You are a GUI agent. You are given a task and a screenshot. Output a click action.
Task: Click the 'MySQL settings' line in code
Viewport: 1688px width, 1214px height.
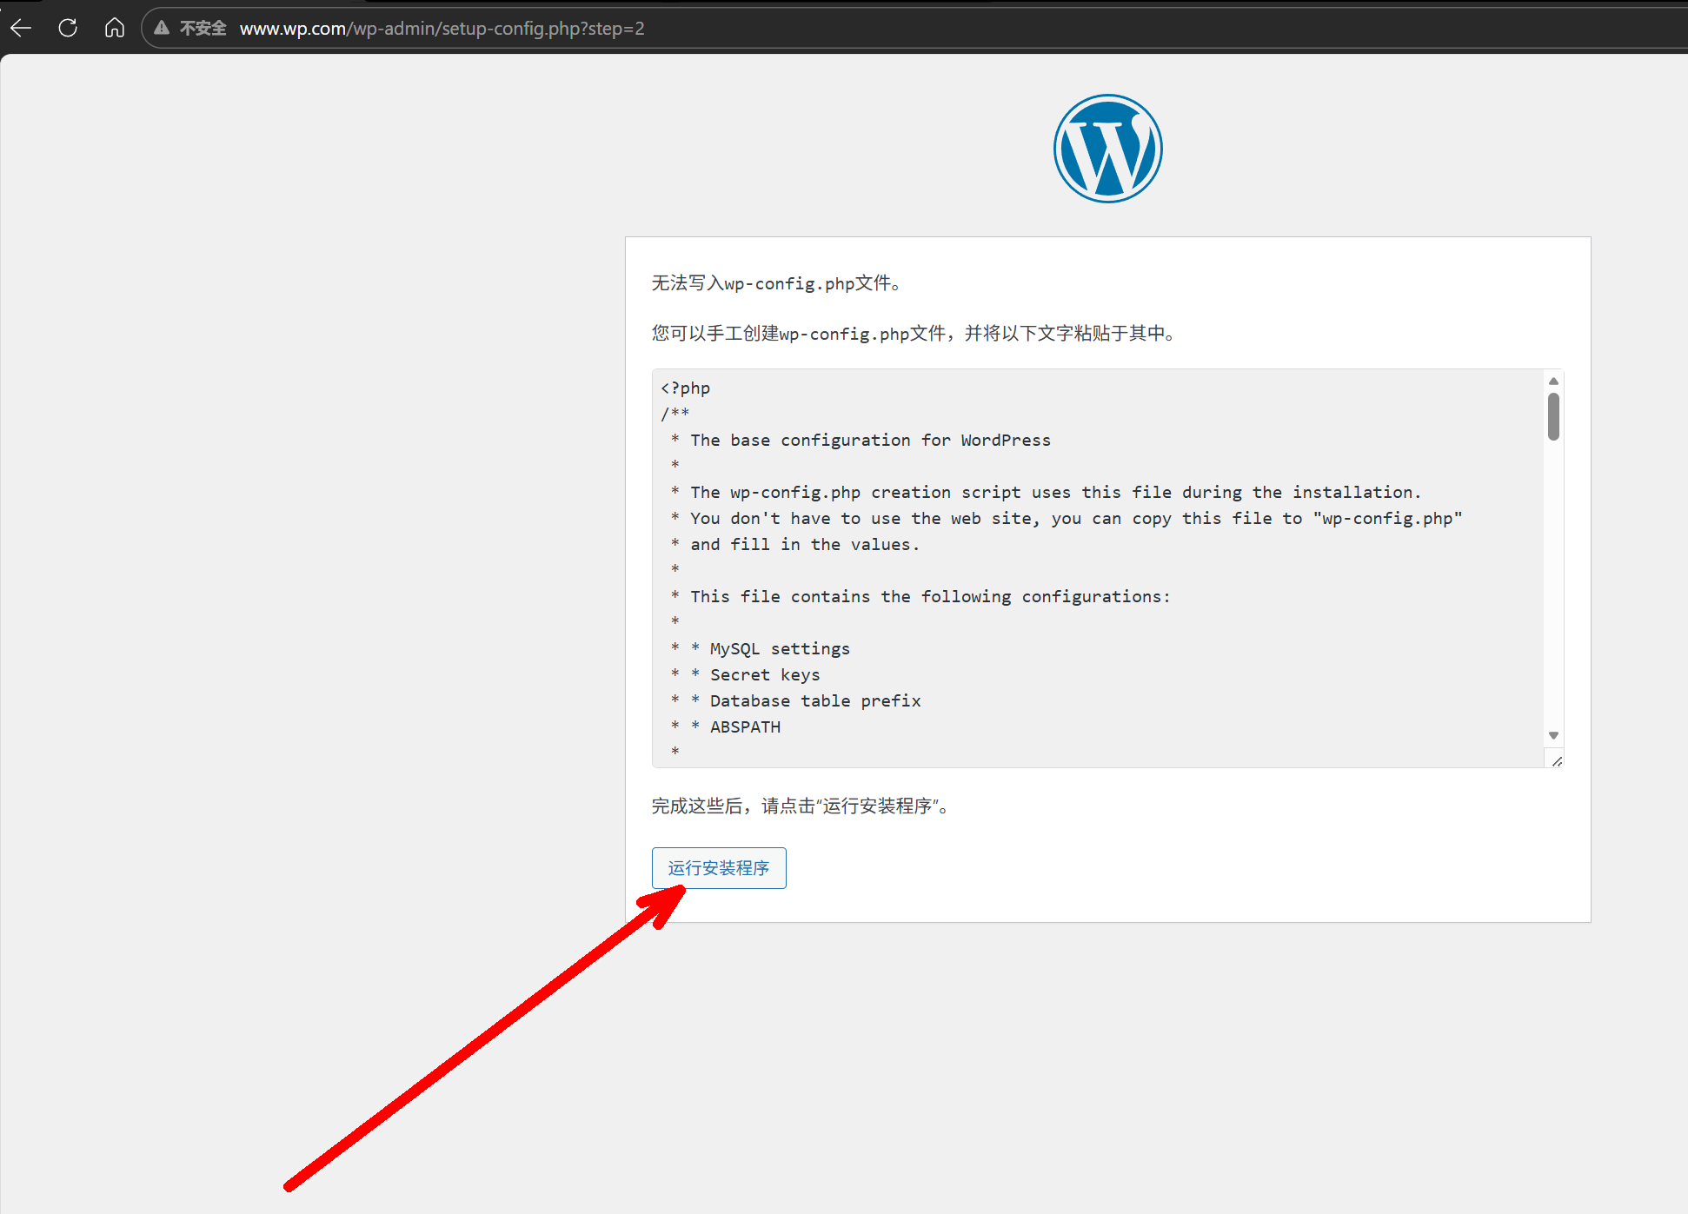click(779, 649)
